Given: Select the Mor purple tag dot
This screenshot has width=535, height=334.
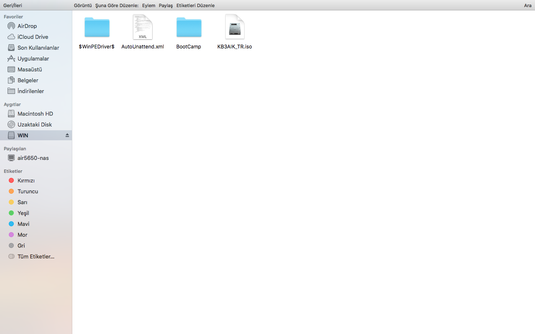Looking at the screenshot, I should point(11,235).
